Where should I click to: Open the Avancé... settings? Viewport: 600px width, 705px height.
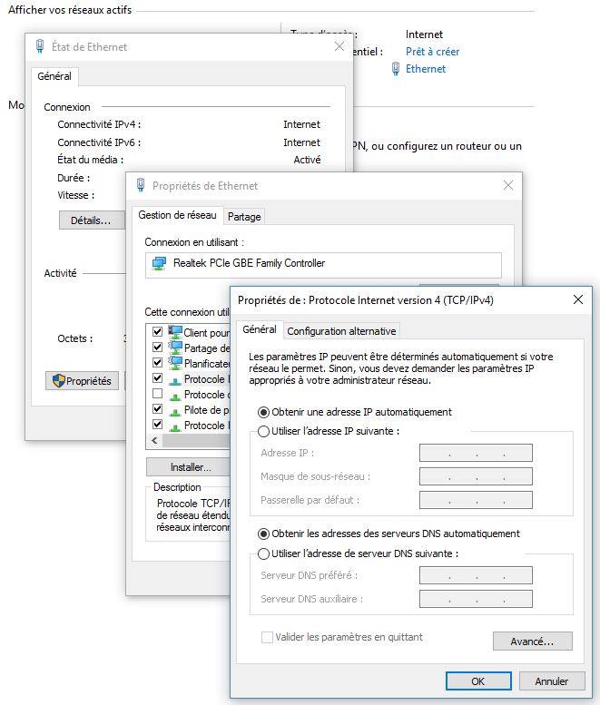(x=533, y=641)
